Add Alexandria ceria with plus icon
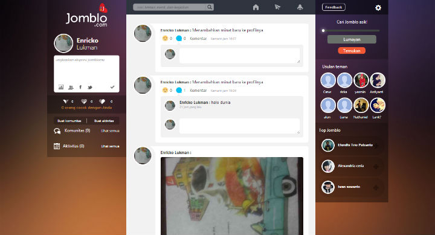The width and height of the screenshot is (435, 235). point(376,167)
